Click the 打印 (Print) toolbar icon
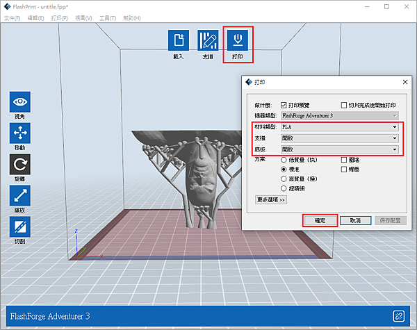417x330 pixels. point(238,40)
